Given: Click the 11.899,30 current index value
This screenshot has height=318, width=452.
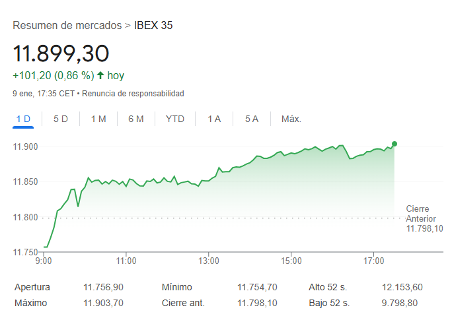Looking at the screenshot, I should [x=61, y=53].
